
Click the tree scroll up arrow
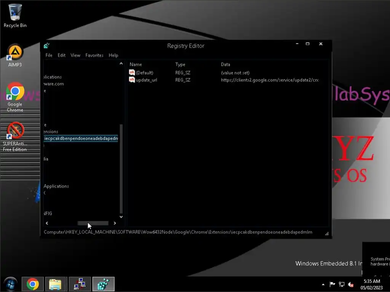(121, 63)
